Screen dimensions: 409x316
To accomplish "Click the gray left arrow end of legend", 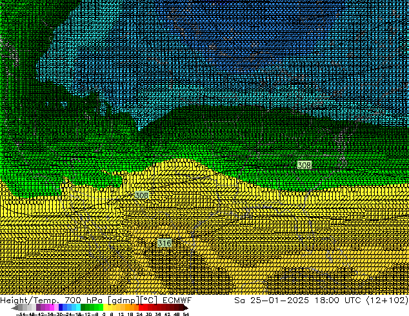I will [15, 308].
